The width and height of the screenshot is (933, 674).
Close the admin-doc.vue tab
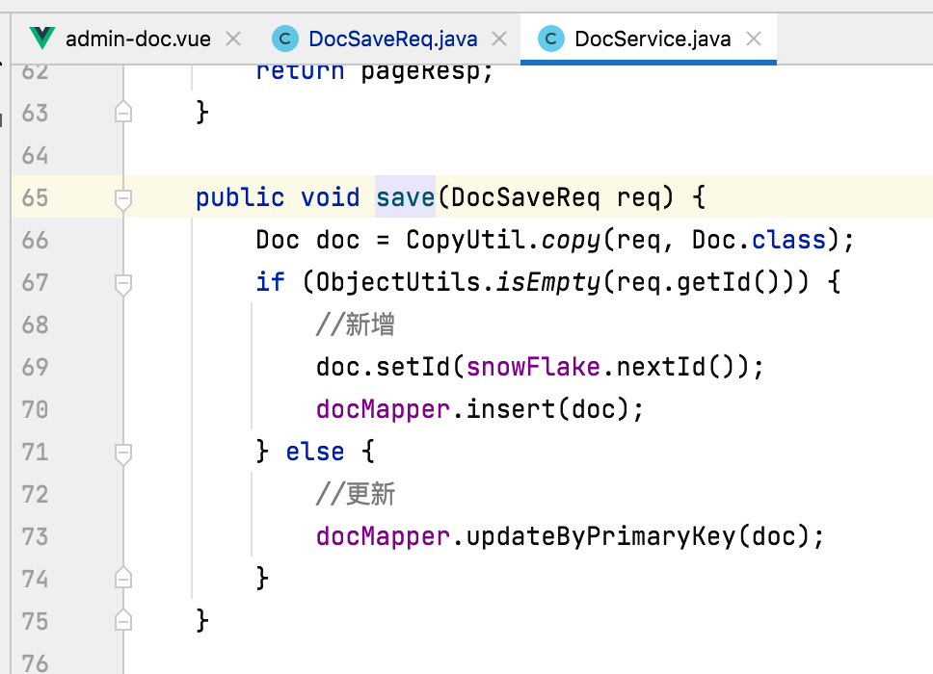[234, 39]
